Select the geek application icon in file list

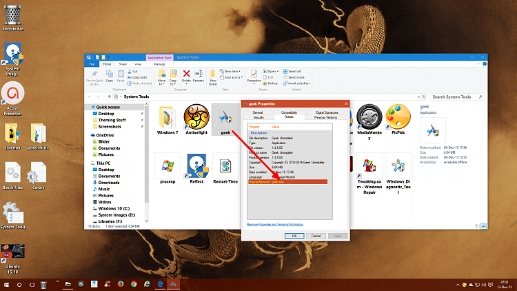(225, 117)
